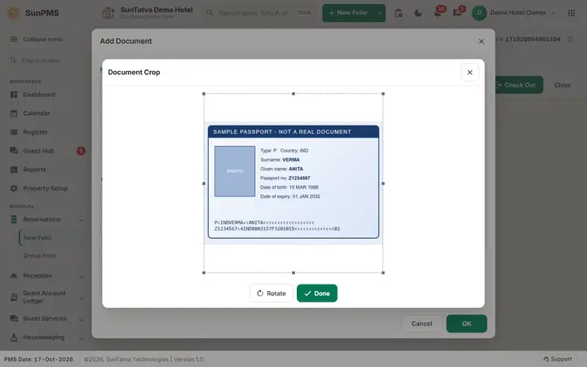Image resolution: width=587 pixels, height=367 pixels.
Task: Open the messages chat icon
Action: pos(457,13)
